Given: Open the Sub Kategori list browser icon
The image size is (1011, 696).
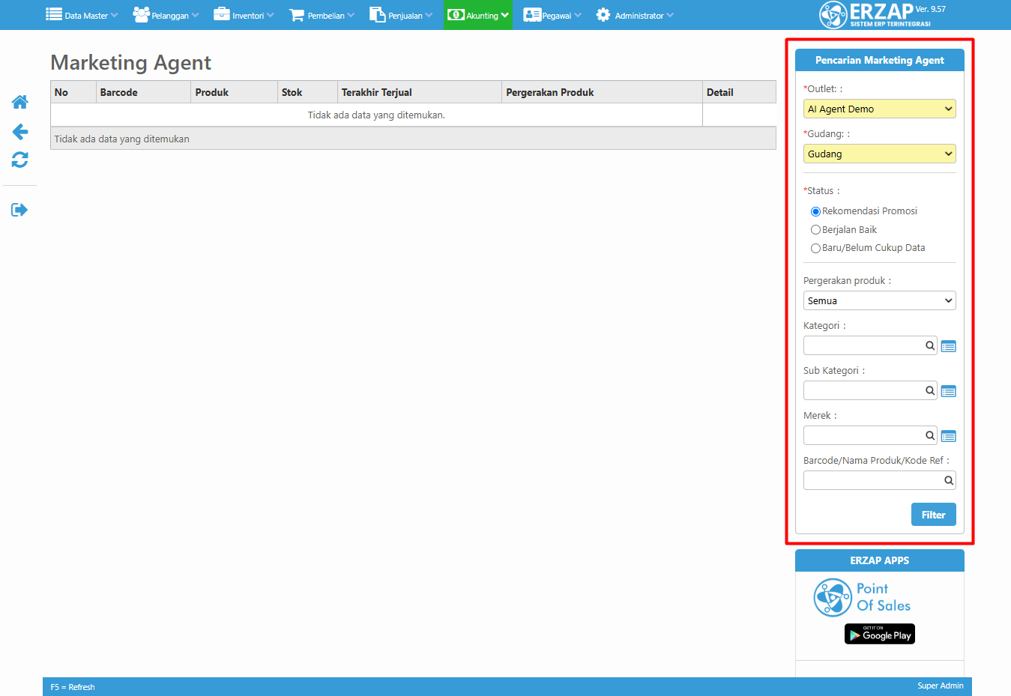Looking at the screenshot, I should (948, 391).
